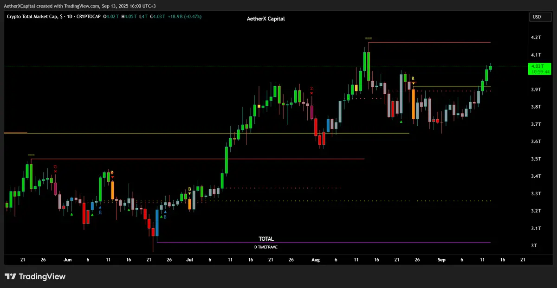The image size is (557, 288).
Task: Click the 3.4T price axis label
Action: 536,176
